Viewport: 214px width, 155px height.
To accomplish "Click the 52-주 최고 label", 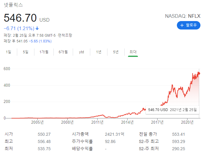I will tap(149, 141).
